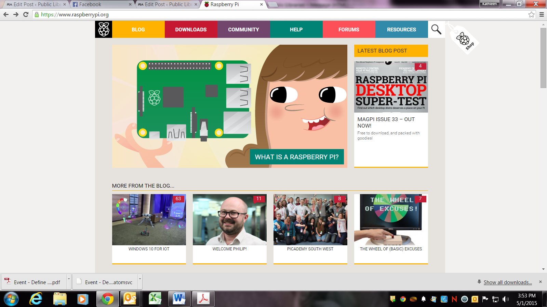
Task: Open Adobe Reader from the taskbar
Action: pyautogui.click(x=203, y=299)
